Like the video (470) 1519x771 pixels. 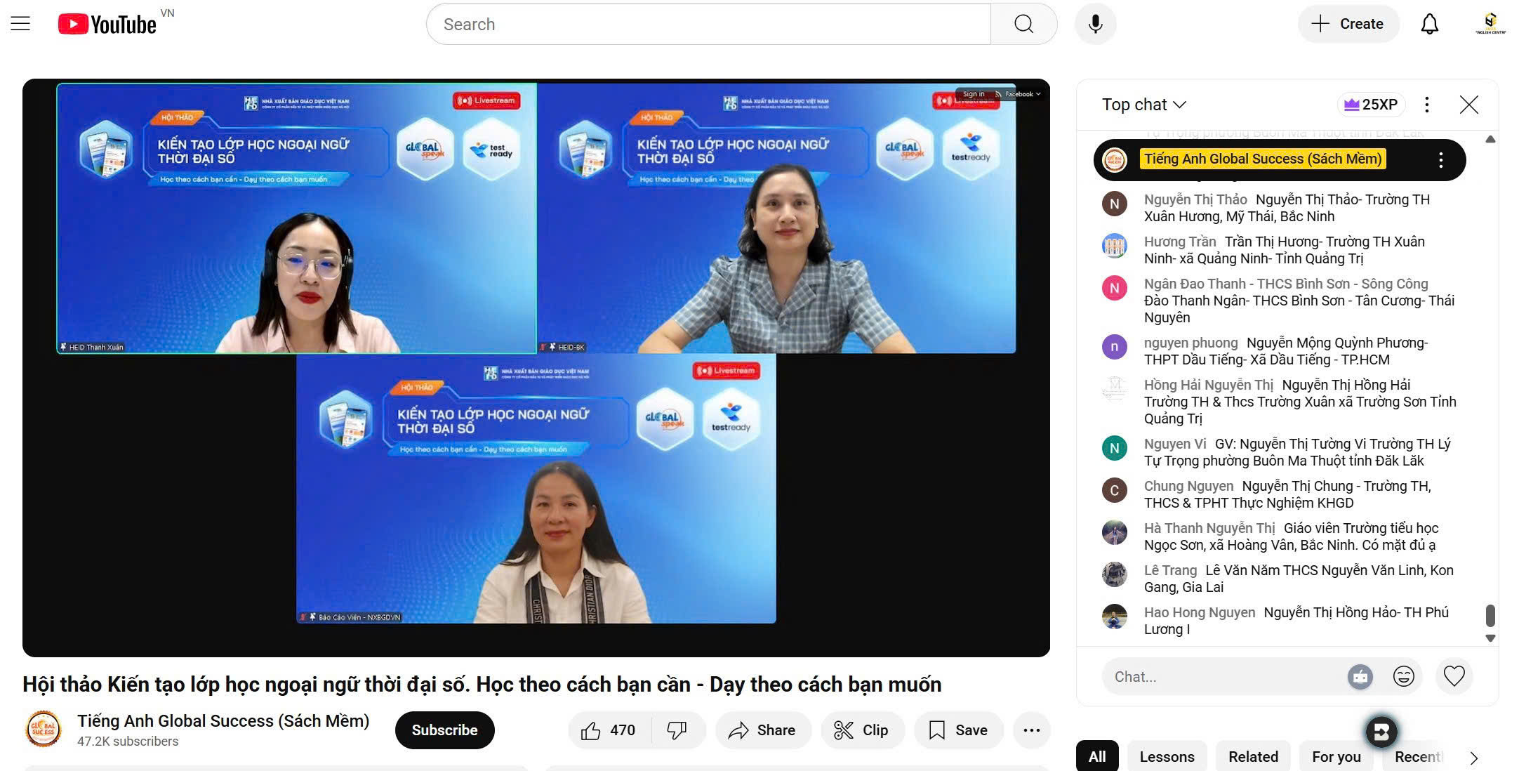coord(609,730)
